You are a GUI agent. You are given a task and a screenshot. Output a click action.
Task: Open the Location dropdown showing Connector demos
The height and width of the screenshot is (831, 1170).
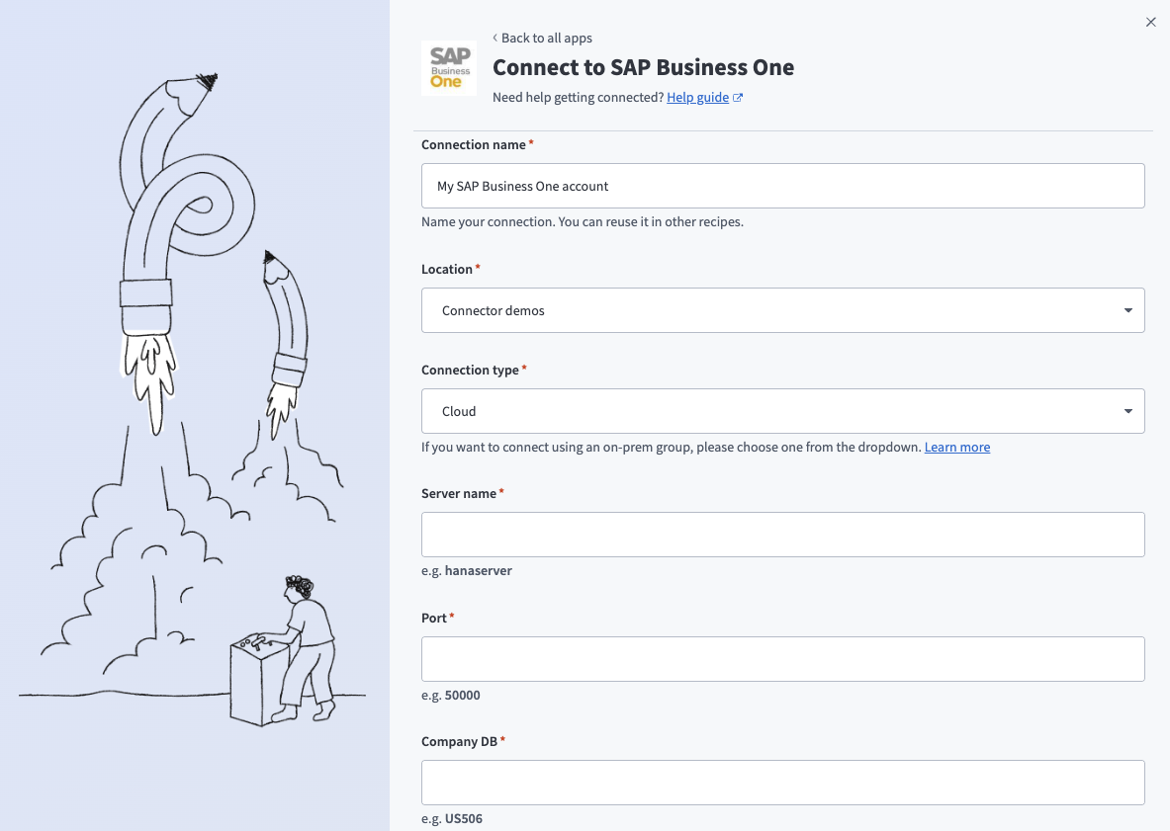pos(771,310)
